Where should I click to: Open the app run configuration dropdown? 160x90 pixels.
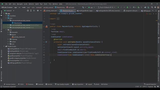(91, 7)
